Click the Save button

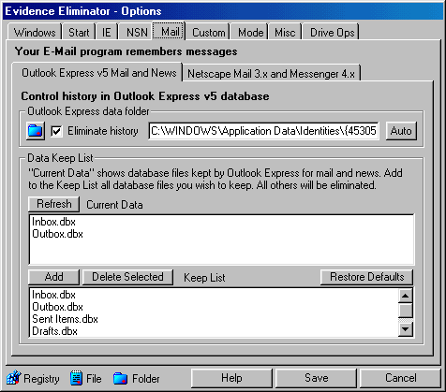click(316, 378)
